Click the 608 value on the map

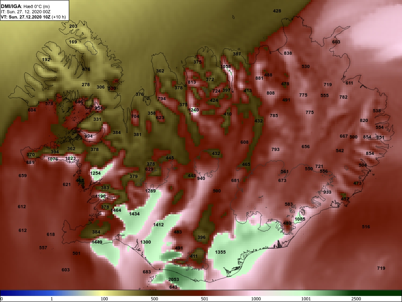[x=244, y=142]
